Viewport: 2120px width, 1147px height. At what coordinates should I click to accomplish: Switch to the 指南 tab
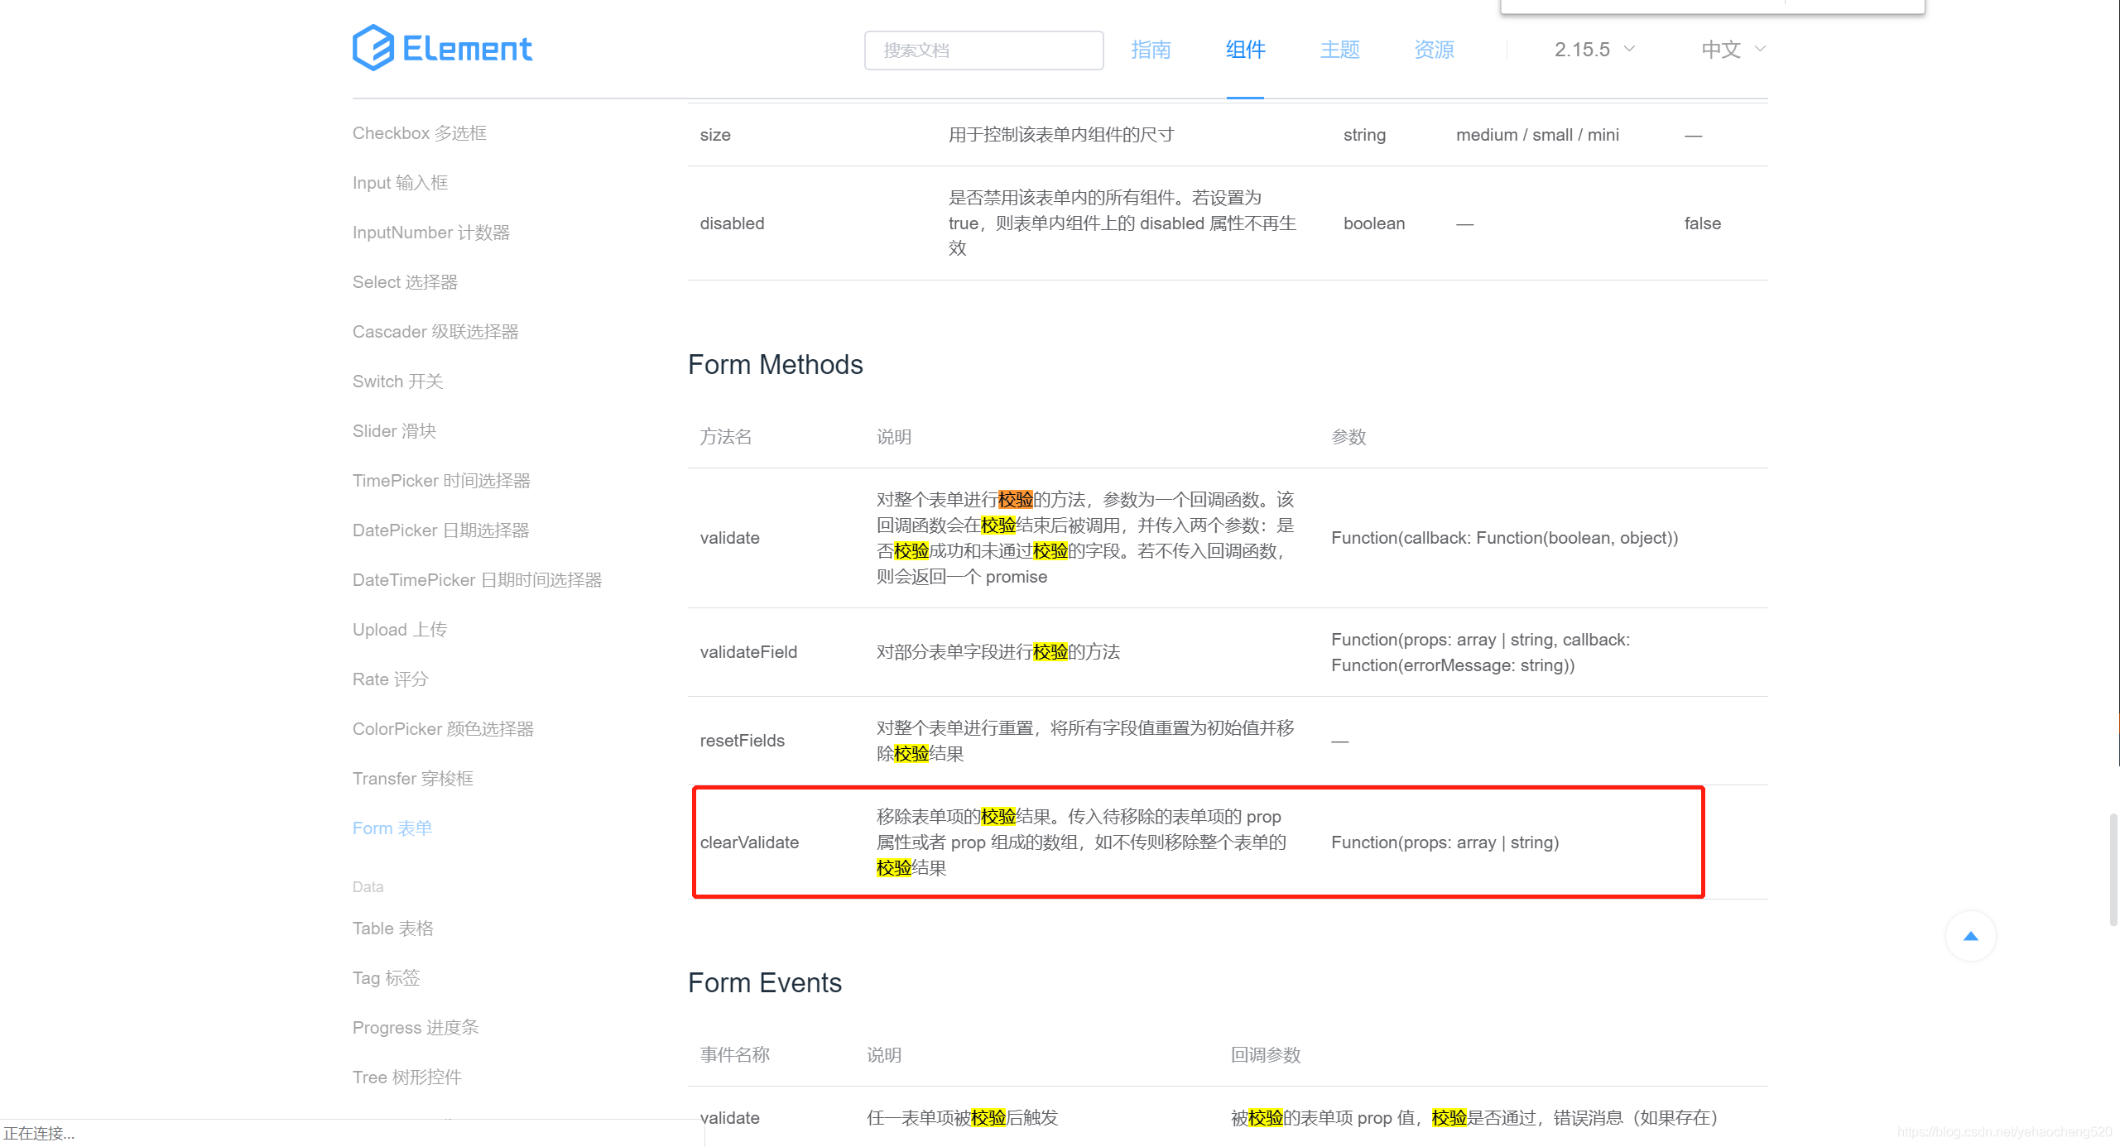(1151, 50)
